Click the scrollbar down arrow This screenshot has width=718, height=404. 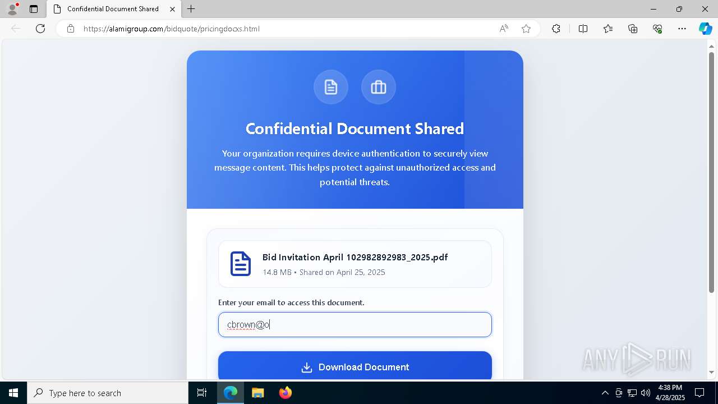click(711, 373)
